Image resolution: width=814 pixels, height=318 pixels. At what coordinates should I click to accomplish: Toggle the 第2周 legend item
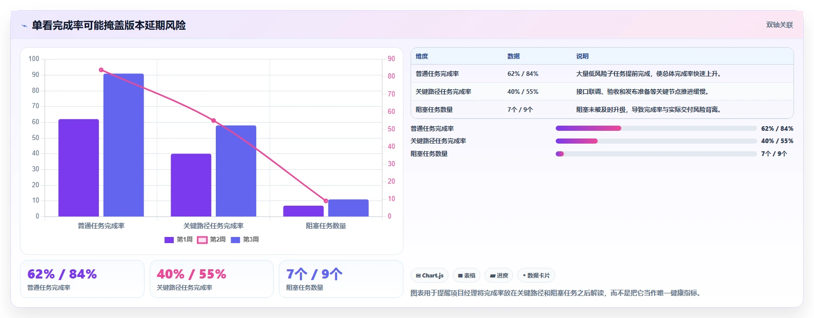(211, 240)
